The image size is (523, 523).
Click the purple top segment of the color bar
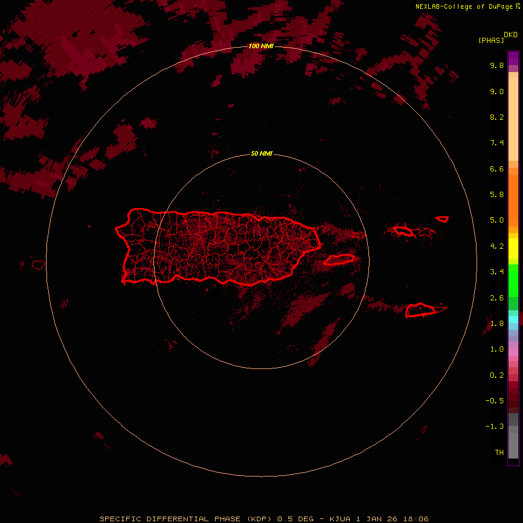[x=513, y=58]
